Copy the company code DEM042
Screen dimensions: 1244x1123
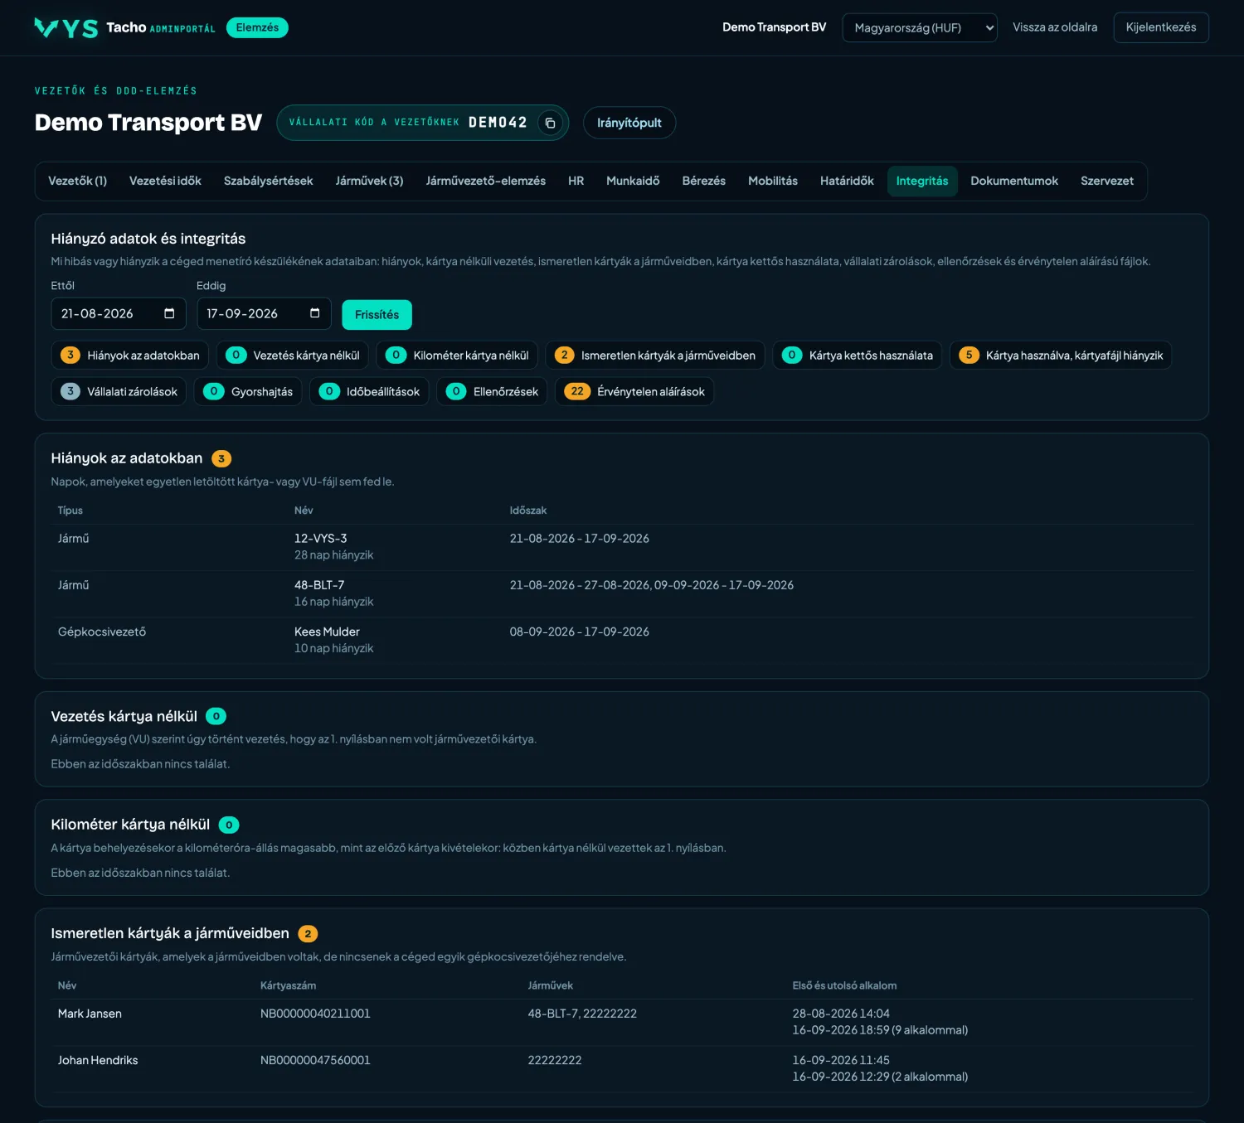550,123
